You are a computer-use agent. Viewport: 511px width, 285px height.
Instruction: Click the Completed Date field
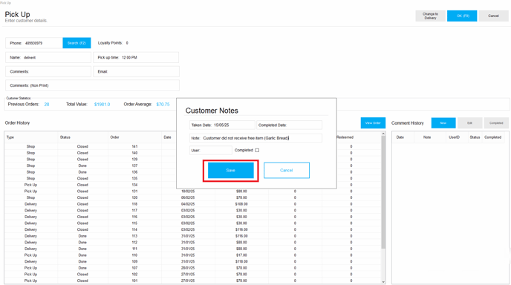point(290,125)
